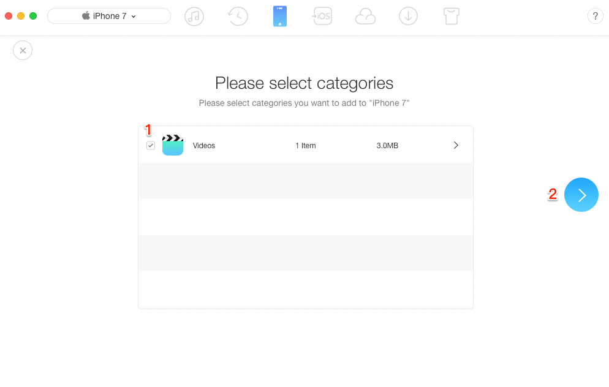609x387 pixels.
Task: Expand Videos details with the chevron
Action: [x=456, y=145]
